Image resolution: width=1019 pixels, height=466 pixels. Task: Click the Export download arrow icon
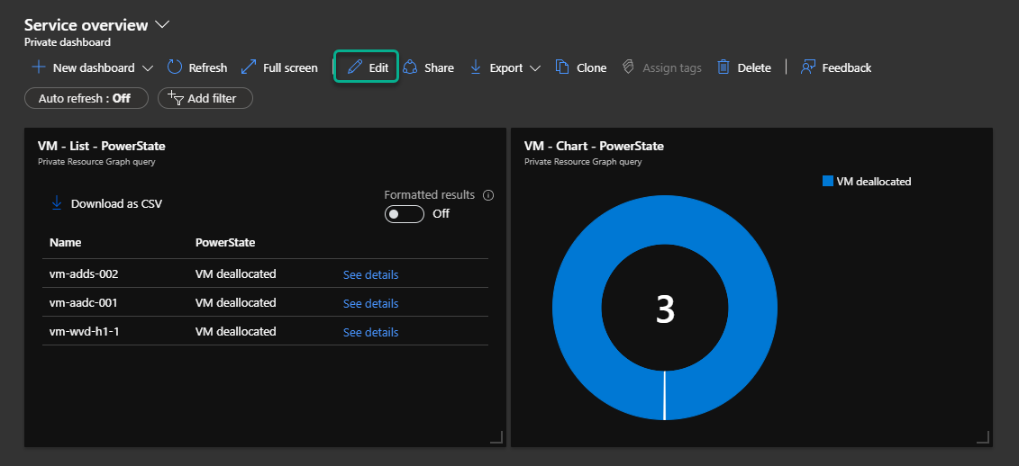pos(476,67)
